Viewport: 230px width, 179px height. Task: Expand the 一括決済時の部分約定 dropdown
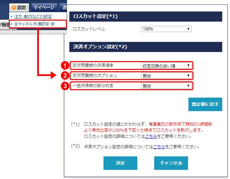[x=166, y=86]
